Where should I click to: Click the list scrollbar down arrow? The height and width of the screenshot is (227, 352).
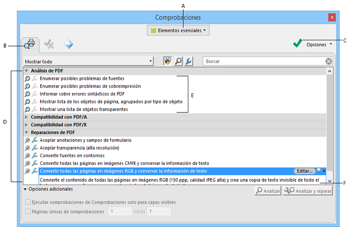330,181
